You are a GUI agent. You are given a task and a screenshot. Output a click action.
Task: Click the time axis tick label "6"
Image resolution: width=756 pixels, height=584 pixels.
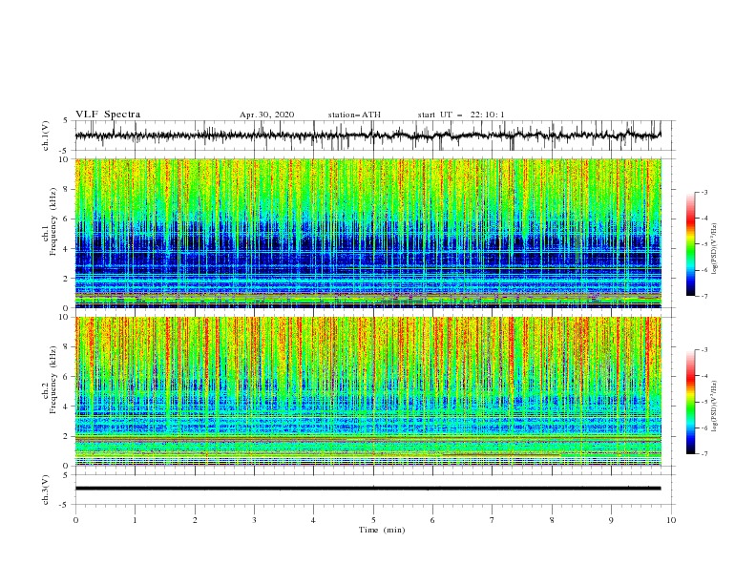[x=432, y=520]
